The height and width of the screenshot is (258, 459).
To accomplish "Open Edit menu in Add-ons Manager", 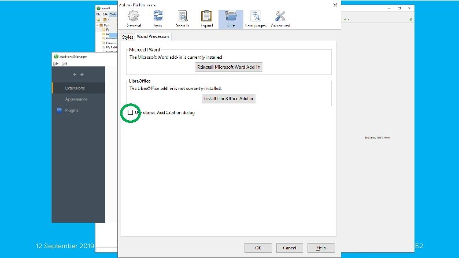I will point(64,63).
